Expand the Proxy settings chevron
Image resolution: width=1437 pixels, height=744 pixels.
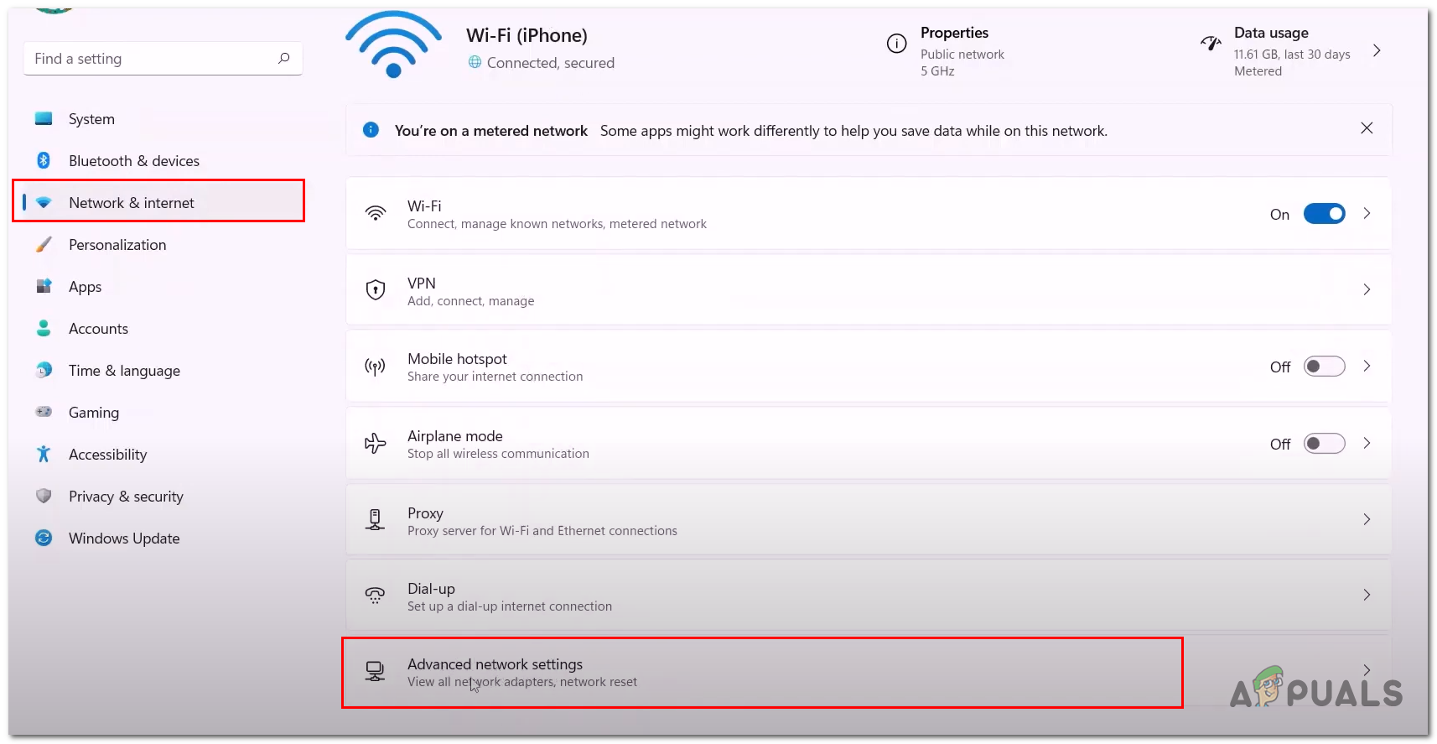tap(1367, 520)
